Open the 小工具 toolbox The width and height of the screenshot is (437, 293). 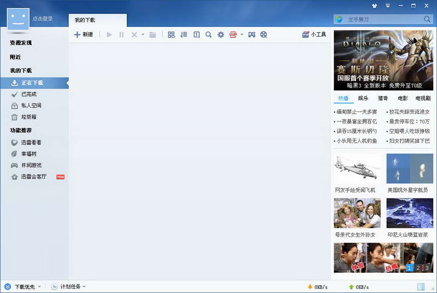(x=314, y=34)
